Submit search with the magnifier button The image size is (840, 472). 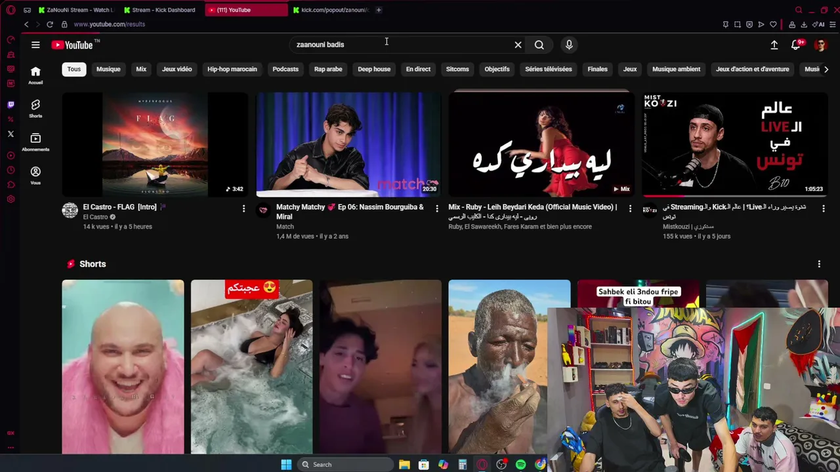[539, 45]
